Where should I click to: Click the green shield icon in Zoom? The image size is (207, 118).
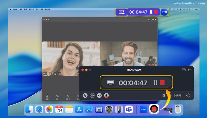pos(149,19)
